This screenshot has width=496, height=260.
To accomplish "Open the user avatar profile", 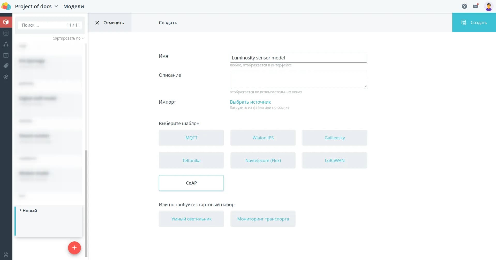I will pos(489,6).
